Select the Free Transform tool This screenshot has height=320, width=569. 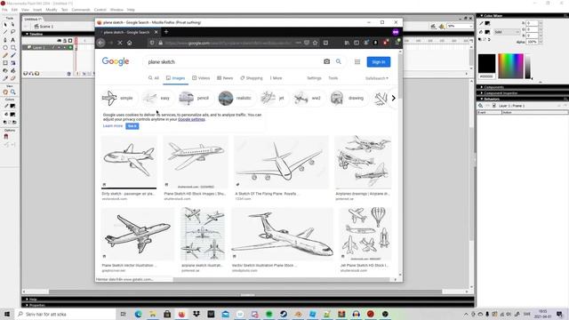(x=5, y=63)
